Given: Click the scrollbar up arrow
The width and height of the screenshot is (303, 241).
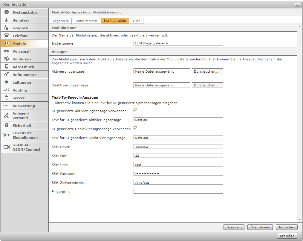Looking at the screenshot, I should tap(299, 27).
